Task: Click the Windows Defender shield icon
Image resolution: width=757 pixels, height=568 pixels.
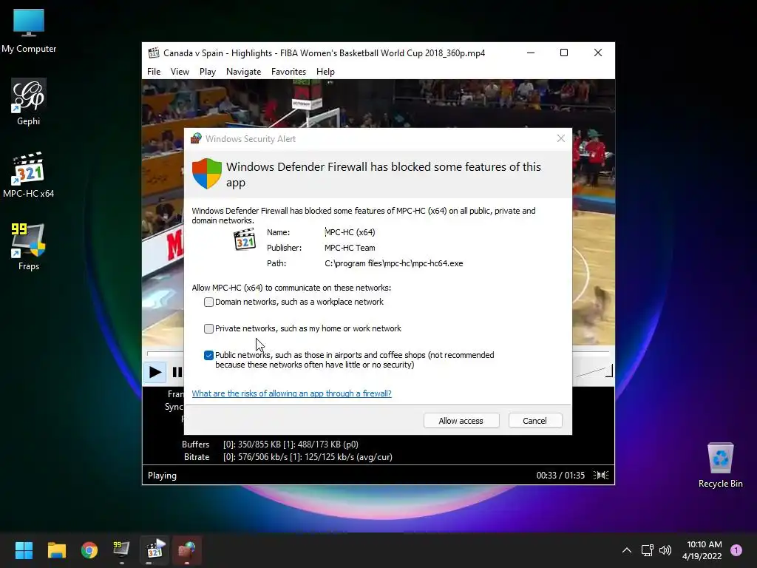Action: [x=207, y=173]
